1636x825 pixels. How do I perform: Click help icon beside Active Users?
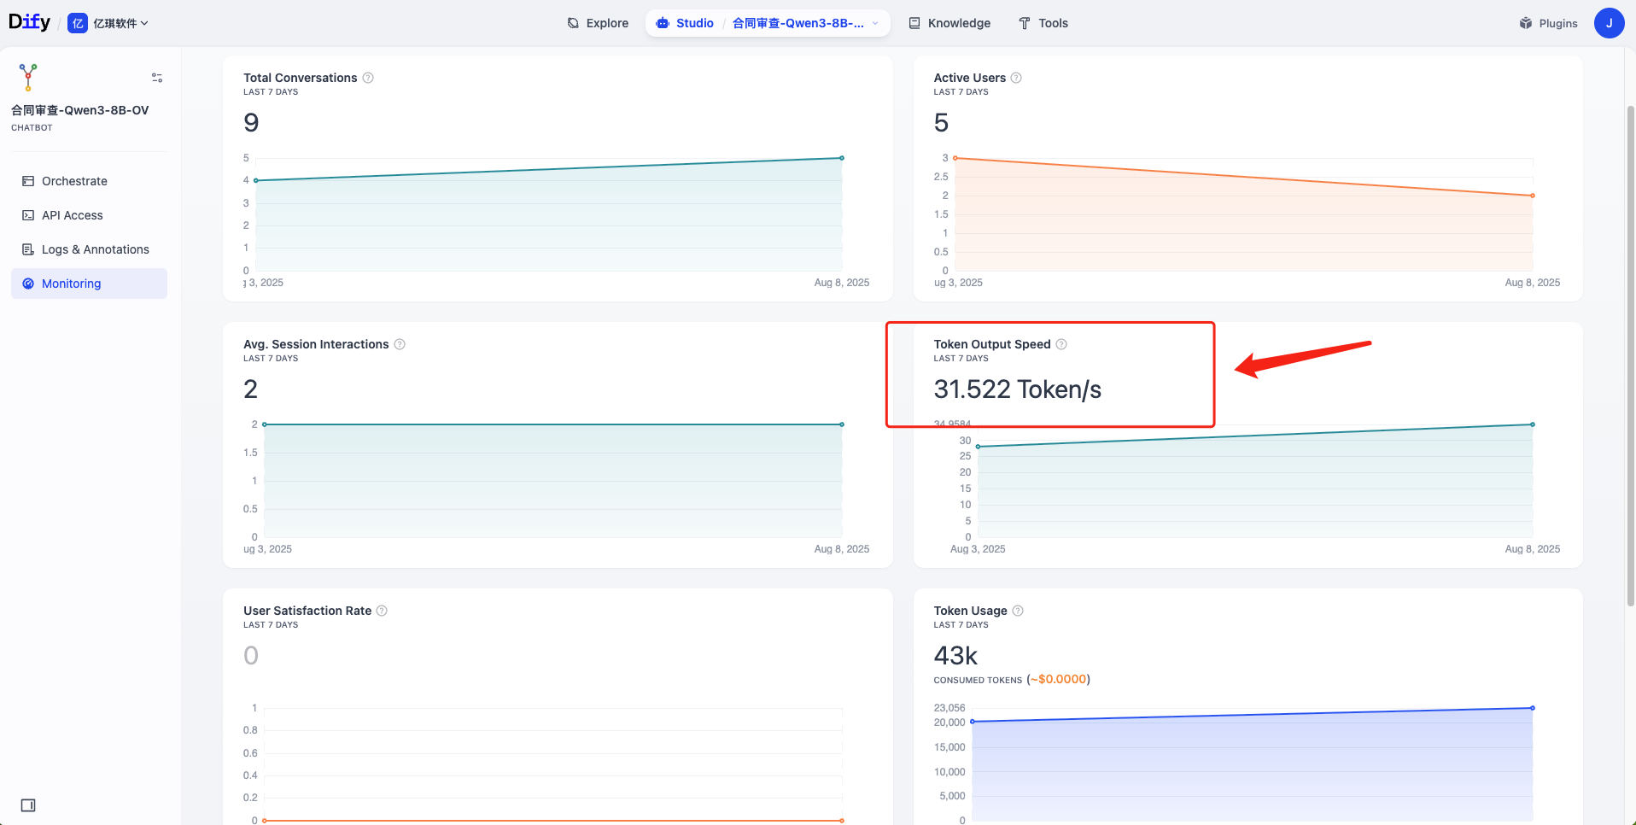1016,78
